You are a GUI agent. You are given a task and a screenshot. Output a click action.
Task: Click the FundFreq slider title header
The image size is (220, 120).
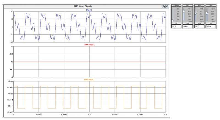pyautogui.click(x=176, y=5)
